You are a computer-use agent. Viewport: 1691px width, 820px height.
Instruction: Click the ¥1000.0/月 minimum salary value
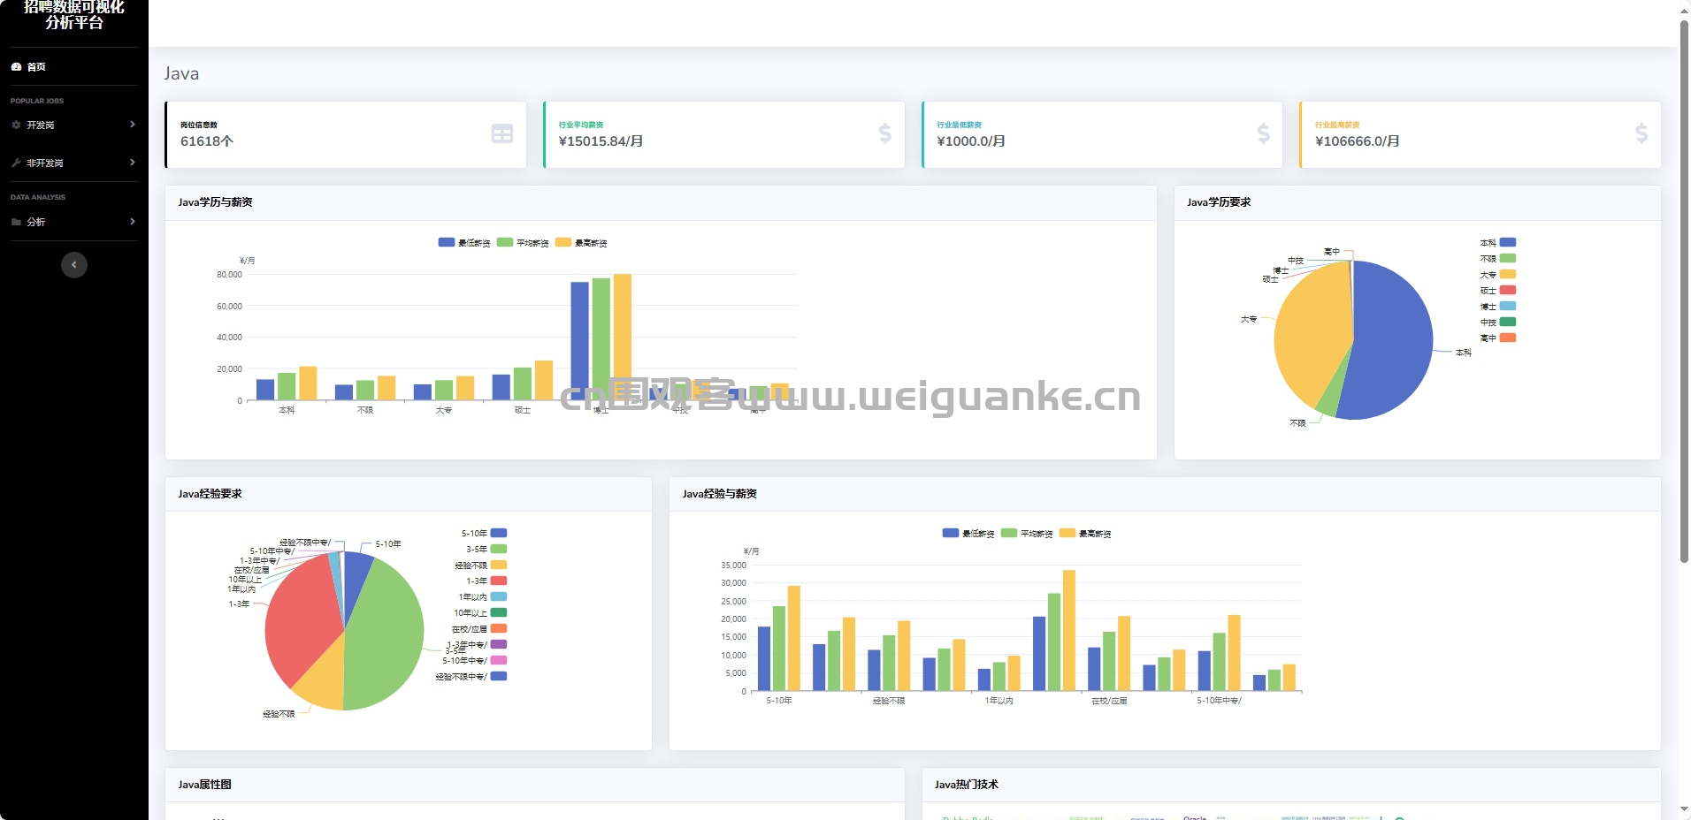tap(971, 141)
